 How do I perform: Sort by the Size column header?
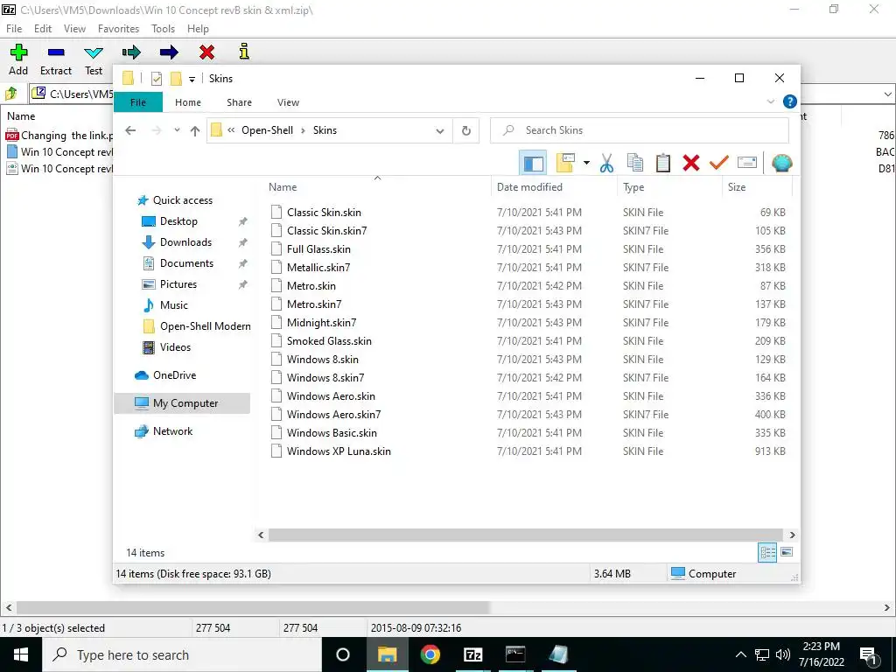(757, 187)
